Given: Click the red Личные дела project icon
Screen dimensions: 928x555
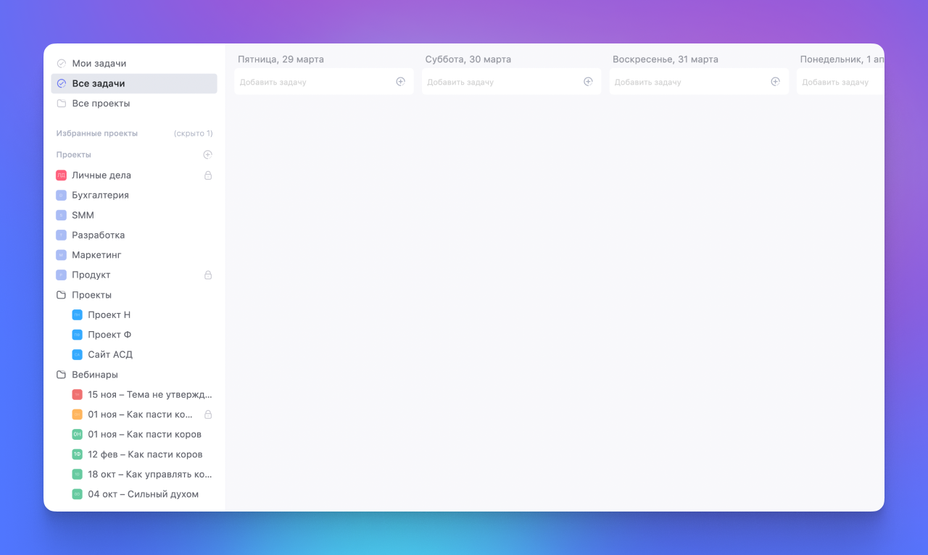Looking at the screenshot, I should coord(61,175).
